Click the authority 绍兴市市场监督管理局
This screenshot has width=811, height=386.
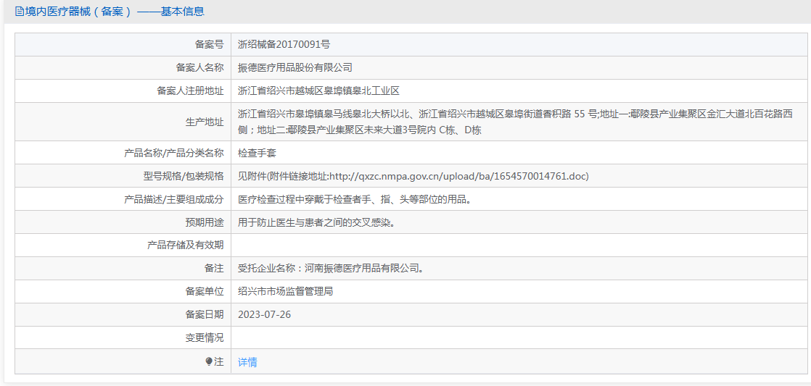pos(285,292)
